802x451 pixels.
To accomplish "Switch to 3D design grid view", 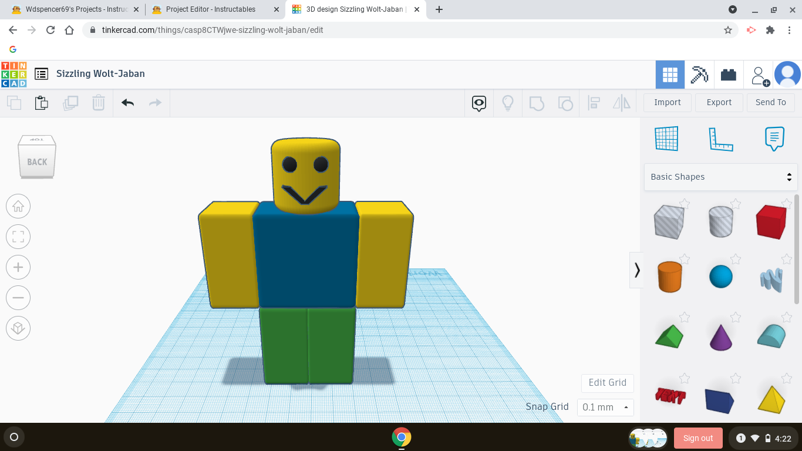I will coord(670,75).
